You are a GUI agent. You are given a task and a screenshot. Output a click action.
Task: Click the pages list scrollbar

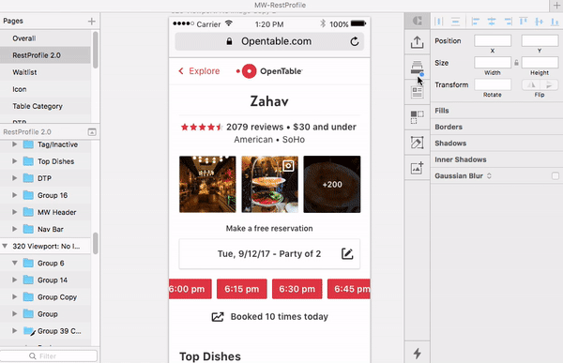pos(95,50)
